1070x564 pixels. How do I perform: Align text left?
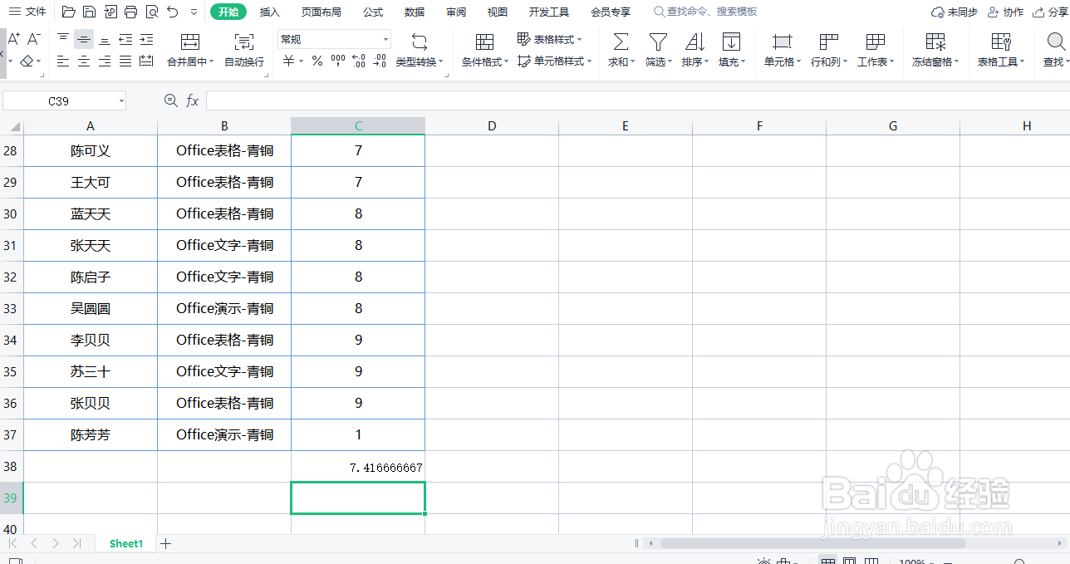64,61
